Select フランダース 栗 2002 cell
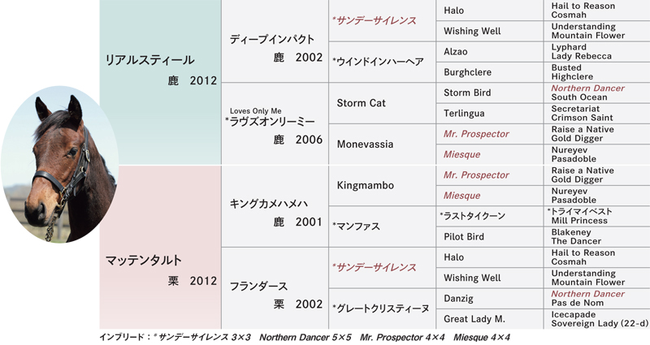This screenshot has height=345, width=650. pos(275,288)
